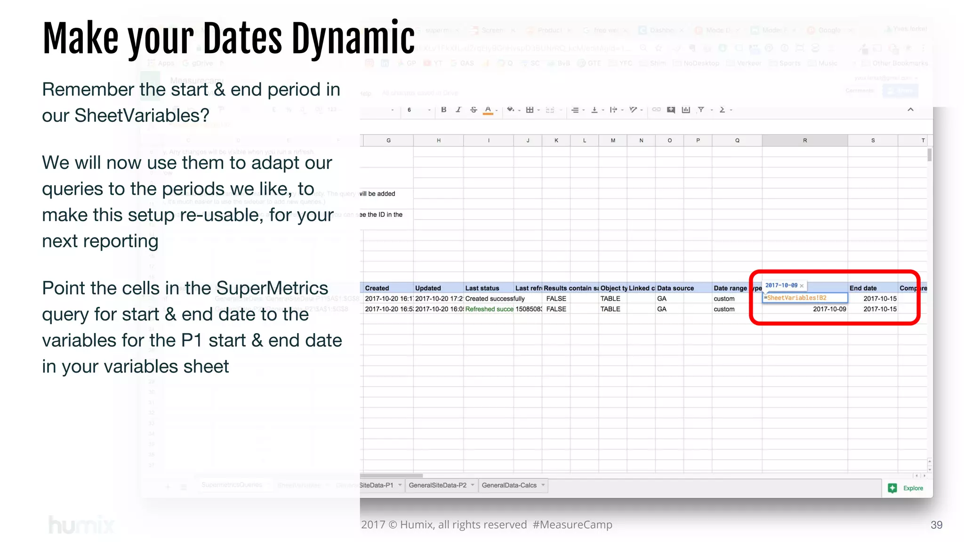
Task: Click the =SheetVariables!B2 cell editor
Action: pos(805,298)
